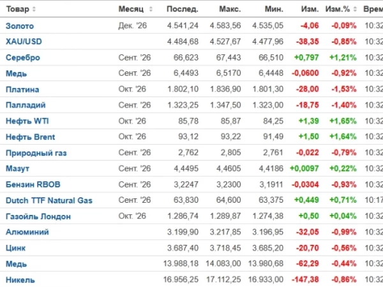Sort table by Товар column arrows

34,10
